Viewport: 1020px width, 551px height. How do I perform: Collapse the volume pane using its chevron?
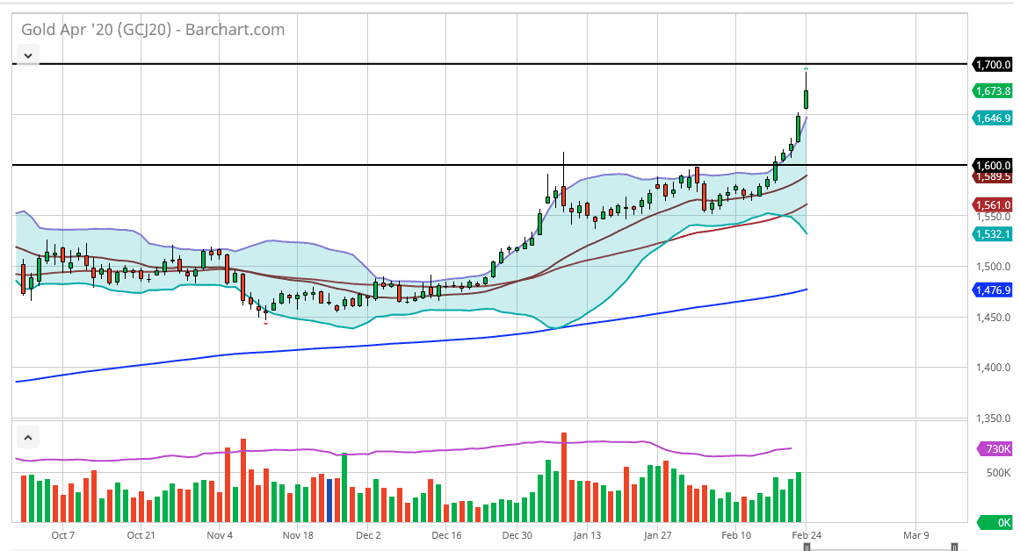click(28, 437)
